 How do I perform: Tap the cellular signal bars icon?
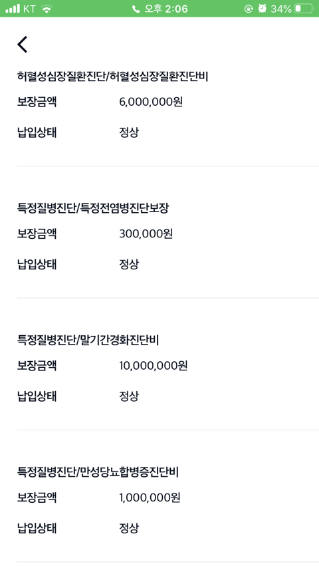point(13,9)
